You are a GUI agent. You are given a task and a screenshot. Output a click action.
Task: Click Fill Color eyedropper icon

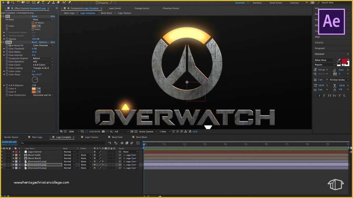tap(39, 26)
